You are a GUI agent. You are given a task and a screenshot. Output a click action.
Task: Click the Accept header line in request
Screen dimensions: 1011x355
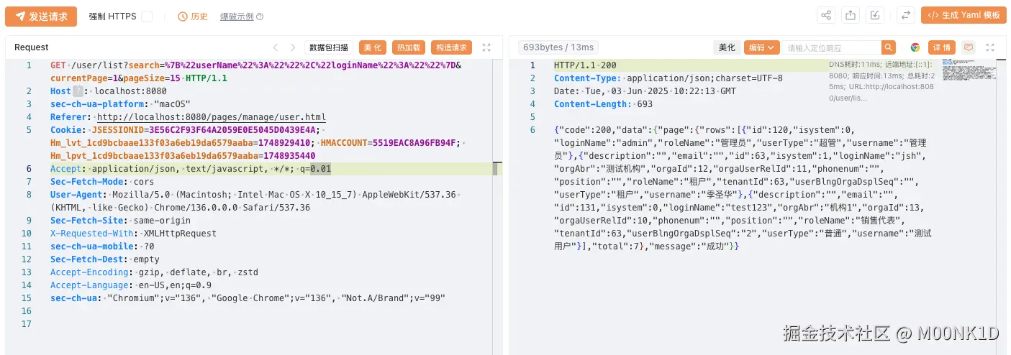[191, 169]
